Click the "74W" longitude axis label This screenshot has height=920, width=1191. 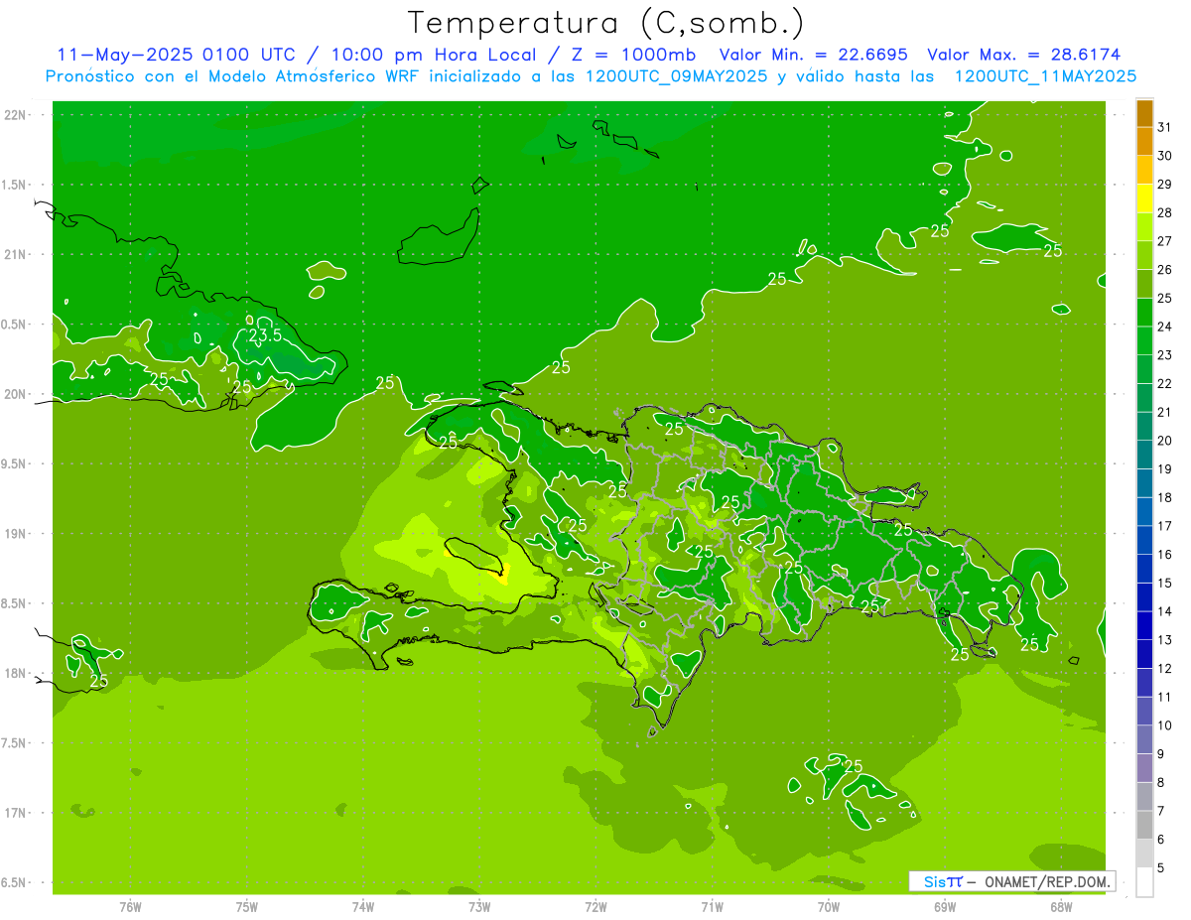tap(362, 907)
